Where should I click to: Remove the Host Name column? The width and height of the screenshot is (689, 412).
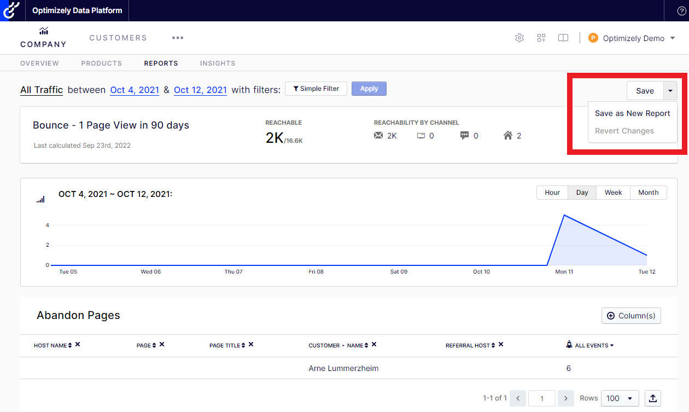[78, 345]
